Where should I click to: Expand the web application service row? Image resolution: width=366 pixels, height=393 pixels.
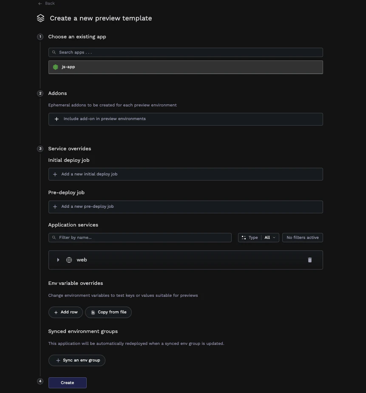point(58,260)
